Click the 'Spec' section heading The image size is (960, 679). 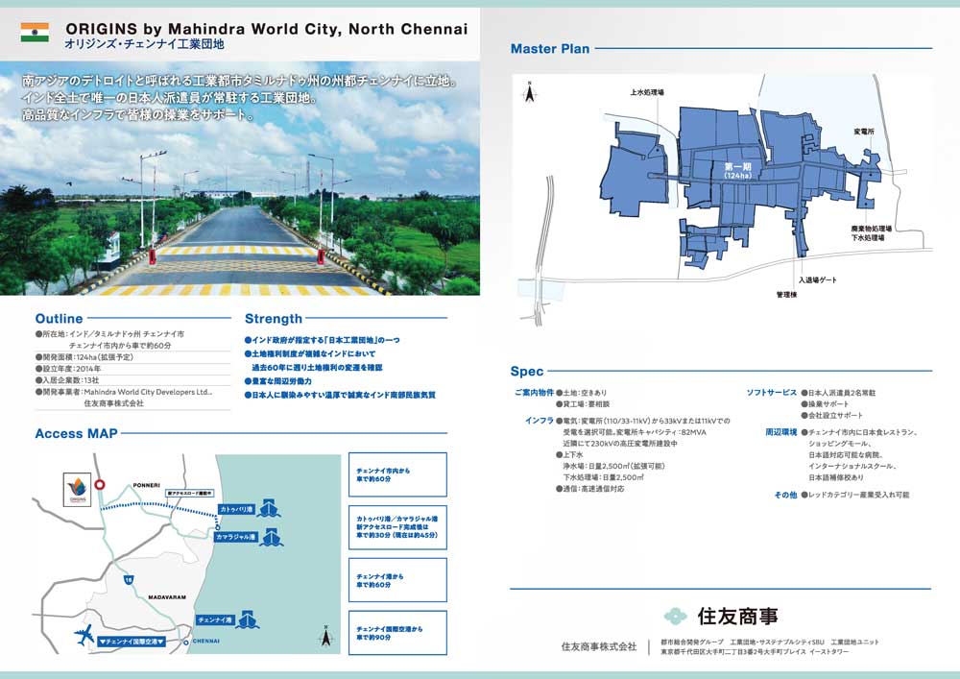[x=526, y=371]
